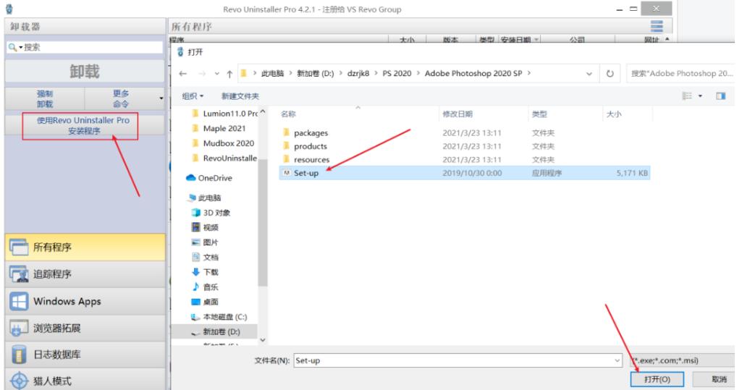
Task: Click PS 2020 in the address breadcrumb
Action: tap(397, 73)
